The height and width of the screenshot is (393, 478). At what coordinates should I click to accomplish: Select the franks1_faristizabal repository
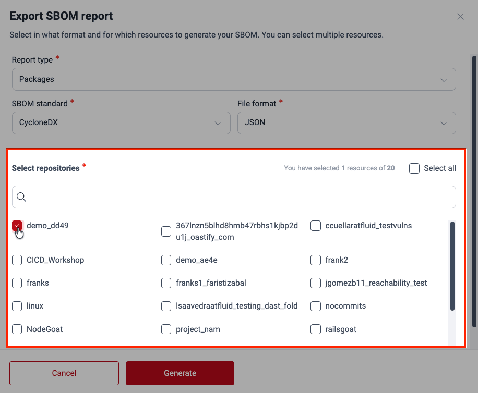166,283
